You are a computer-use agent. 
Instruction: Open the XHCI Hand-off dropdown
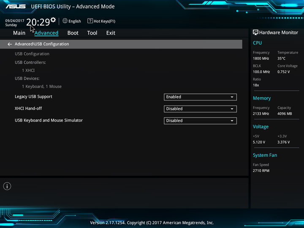coord(200,109)
